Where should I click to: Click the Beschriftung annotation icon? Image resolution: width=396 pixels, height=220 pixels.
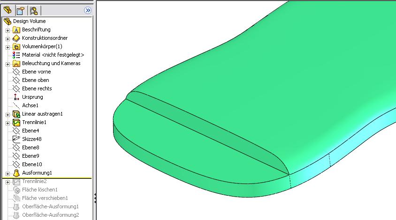click(x=16, y=30)
